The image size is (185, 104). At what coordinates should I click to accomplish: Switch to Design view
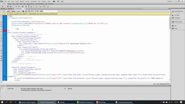[x=13, y=11]
